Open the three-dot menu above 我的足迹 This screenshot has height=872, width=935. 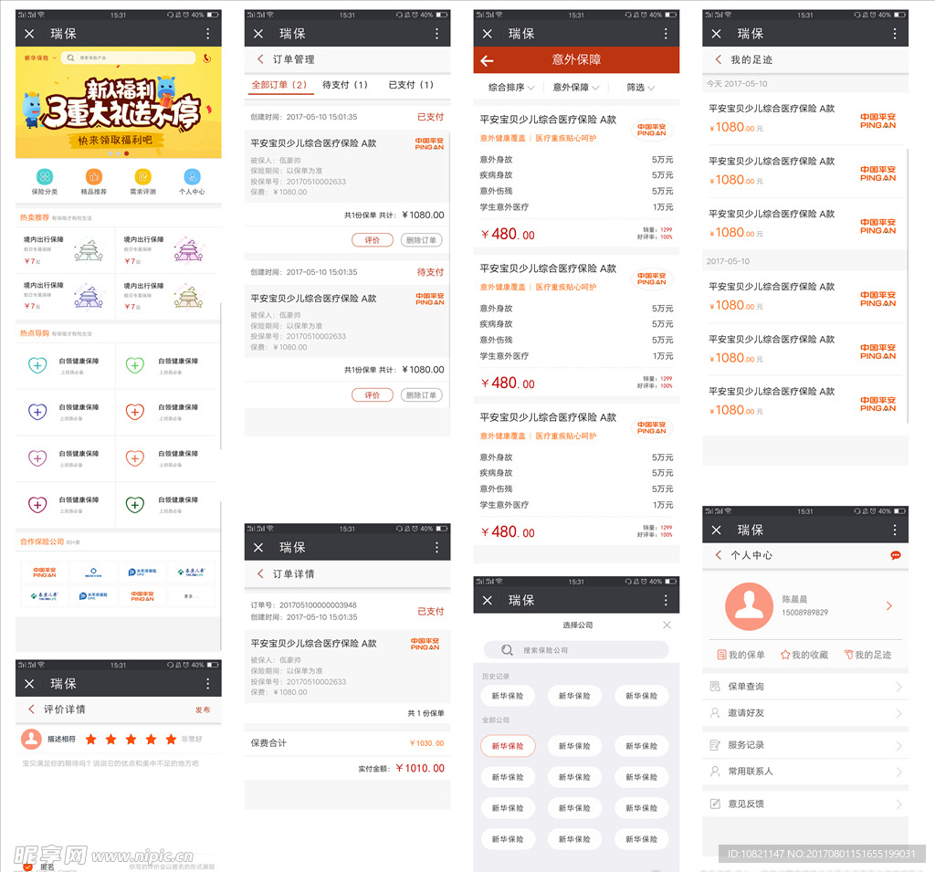click(x=895, y=34)
